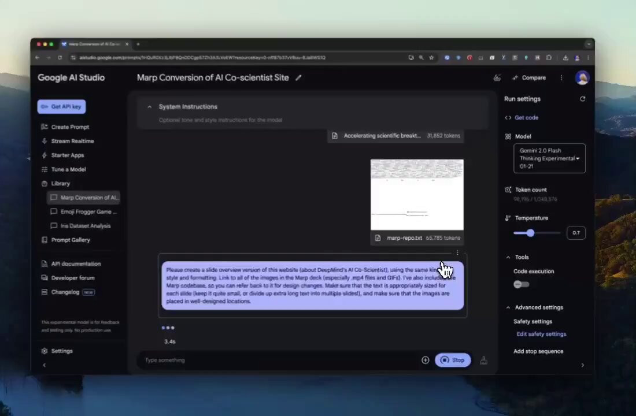Open the Changelog page
The width and height of the screenshot is (636, 416).
click(68, 292)
